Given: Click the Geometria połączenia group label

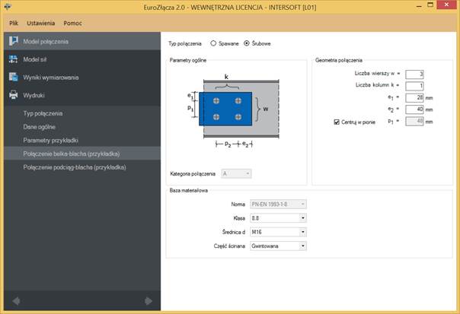Looking at the screenshot, I should 339,60.
